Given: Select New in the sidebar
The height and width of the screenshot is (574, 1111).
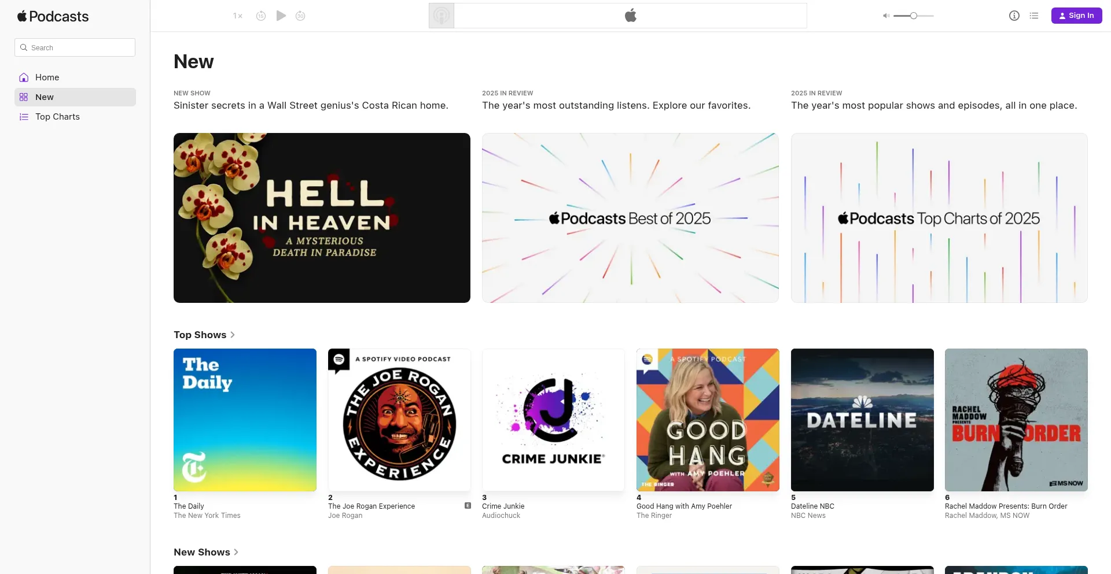Looking at the screenshot, I should (x=43, y=97).
